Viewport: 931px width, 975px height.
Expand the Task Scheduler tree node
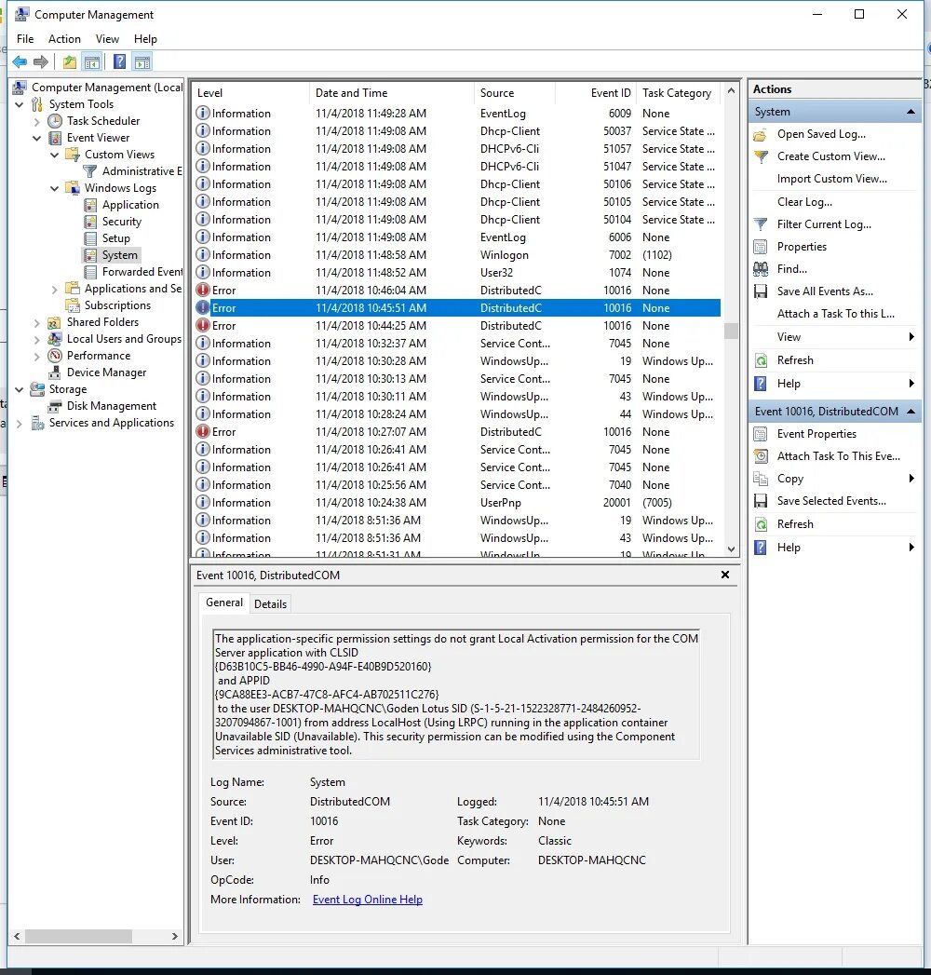[x=36, y=122]
